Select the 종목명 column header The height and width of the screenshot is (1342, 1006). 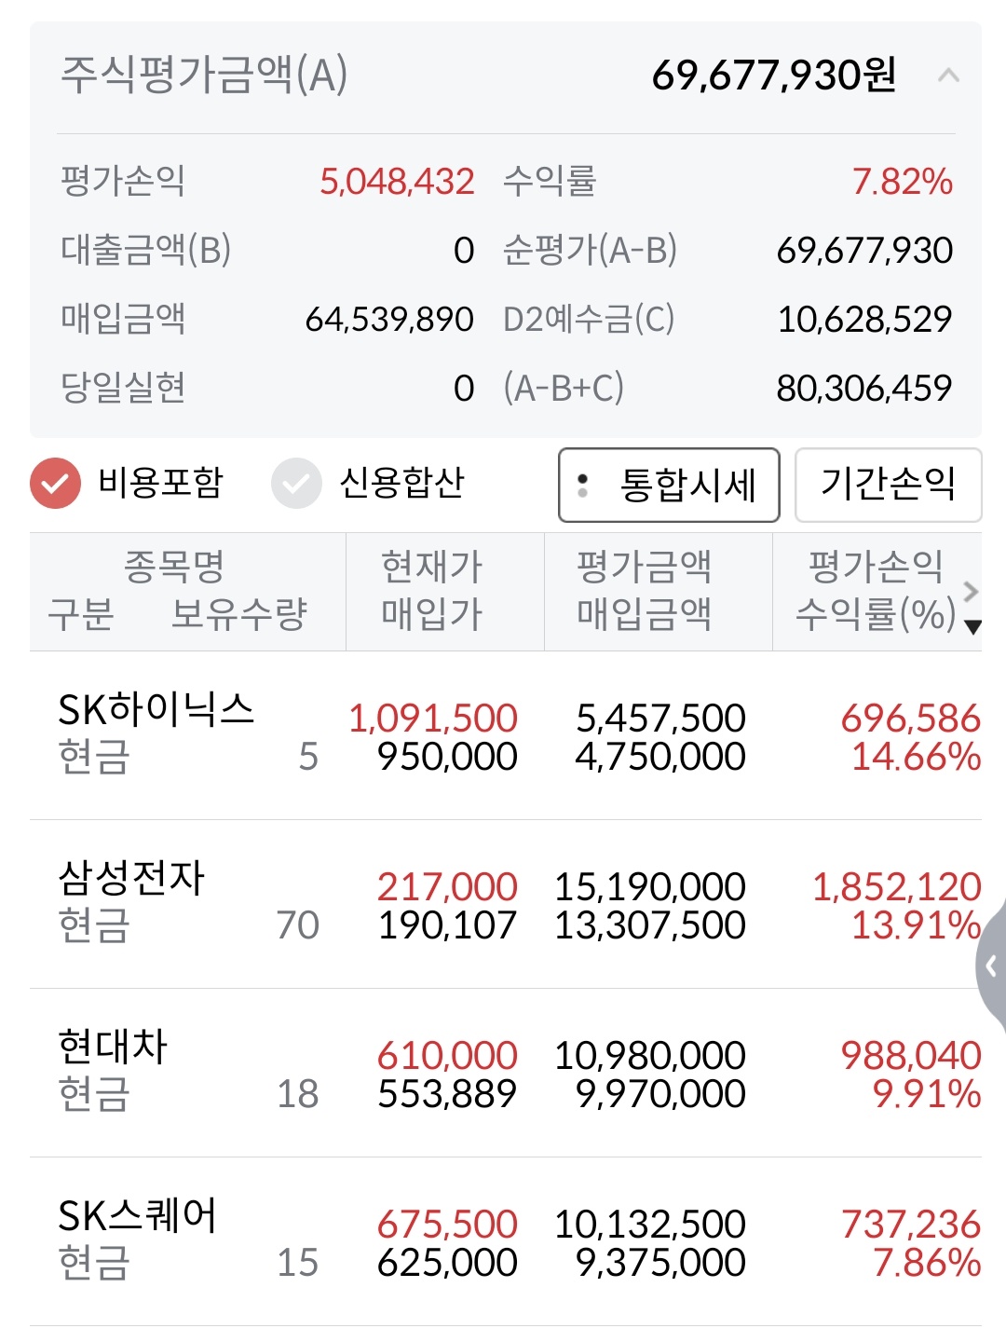click(174, 566)
